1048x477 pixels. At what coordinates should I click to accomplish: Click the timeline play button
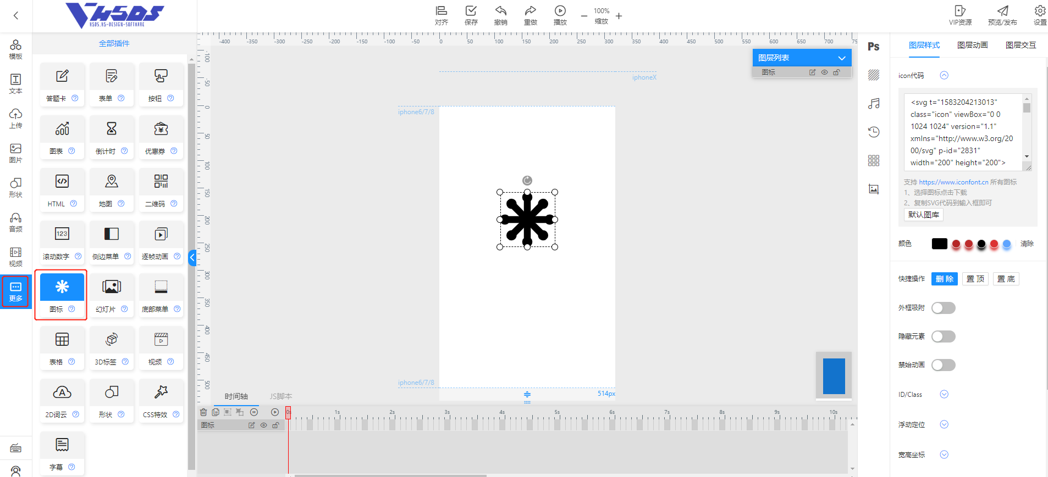[x=275, y=412]
